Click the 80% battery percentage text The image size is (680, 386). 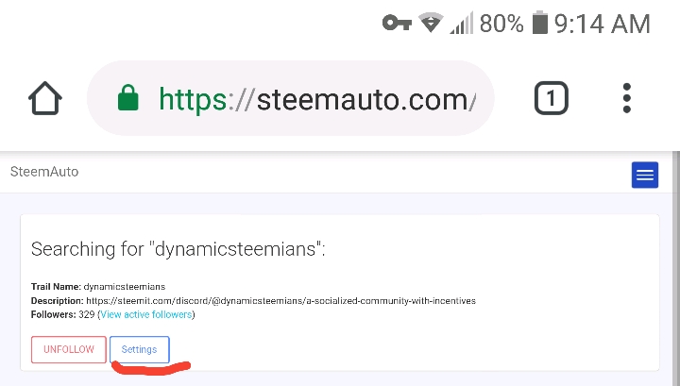tap(501, 24)
